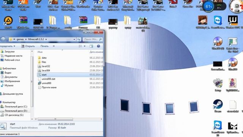Sort files by the Дата изменения column

96,52
